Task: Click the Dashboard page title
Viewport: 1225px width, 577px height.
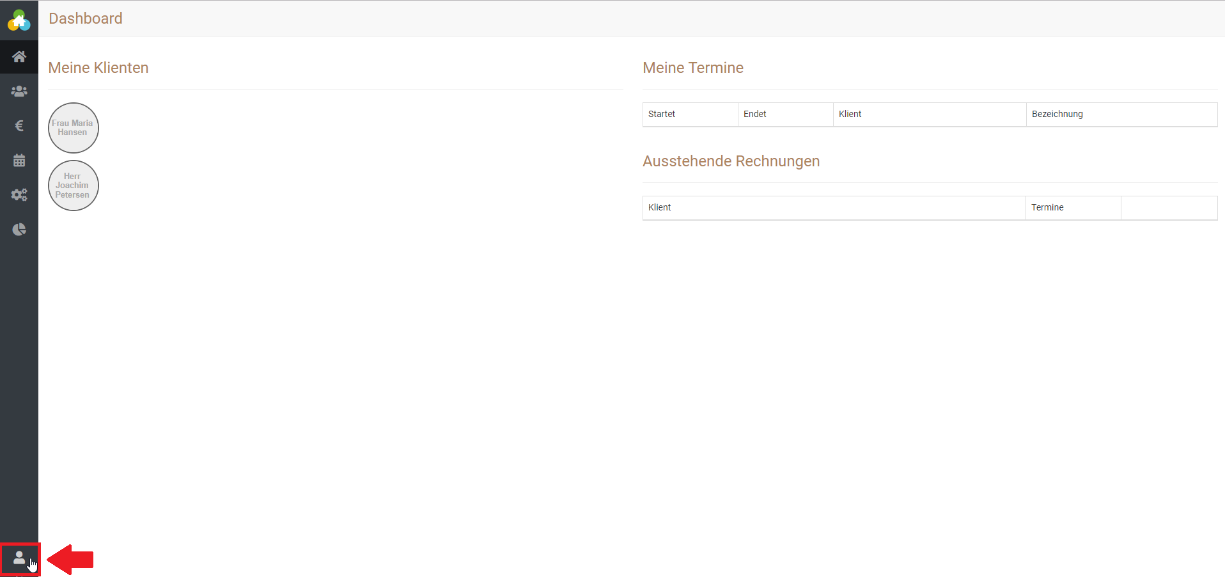Action: coord(86,19)
